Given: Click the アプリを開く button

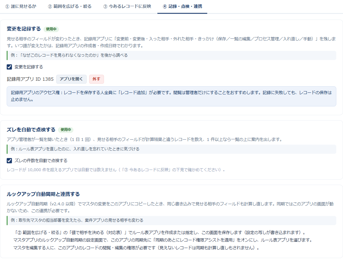Looking at the screenshot, I should (x=71, y=79).
